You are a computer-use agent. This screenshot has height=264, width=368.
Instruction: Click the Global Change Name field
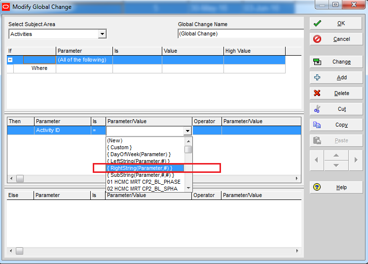[x=240, y=34]
